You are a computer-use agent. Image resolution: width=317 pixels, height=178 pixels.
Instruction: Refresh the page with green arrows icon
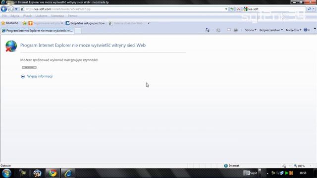point(232,9)
